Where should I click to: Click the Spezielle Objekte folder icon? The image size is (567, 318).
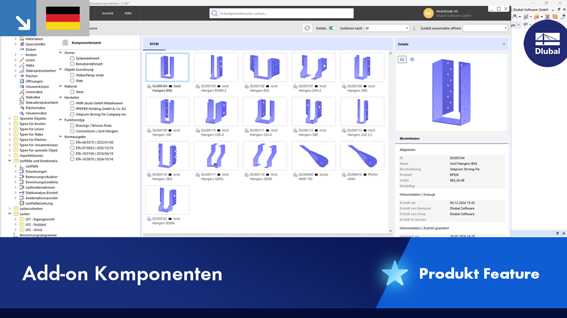[x=16, y=118]
